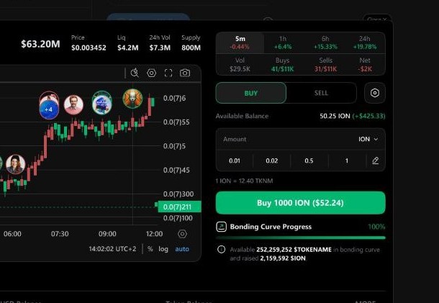
Task: Open trade settings hexagon beside SELL
Action: 375,93
